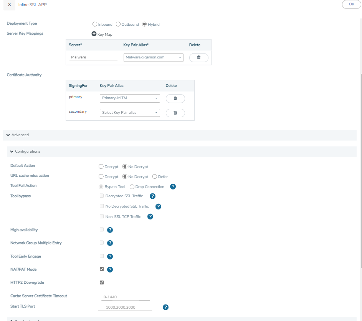Set Default Action to No Decrypt

125,166
